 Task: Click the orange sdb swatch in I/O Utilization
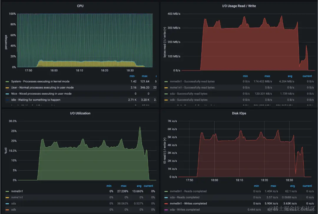tap(7, 210)
